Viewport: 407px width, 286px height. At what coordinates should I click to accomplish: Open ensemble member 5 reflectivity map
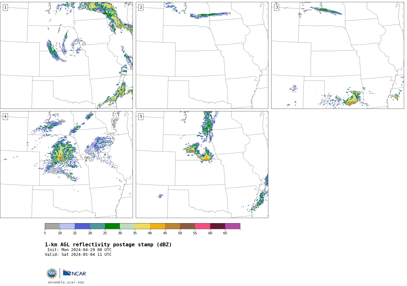click(x=202, y=164)
